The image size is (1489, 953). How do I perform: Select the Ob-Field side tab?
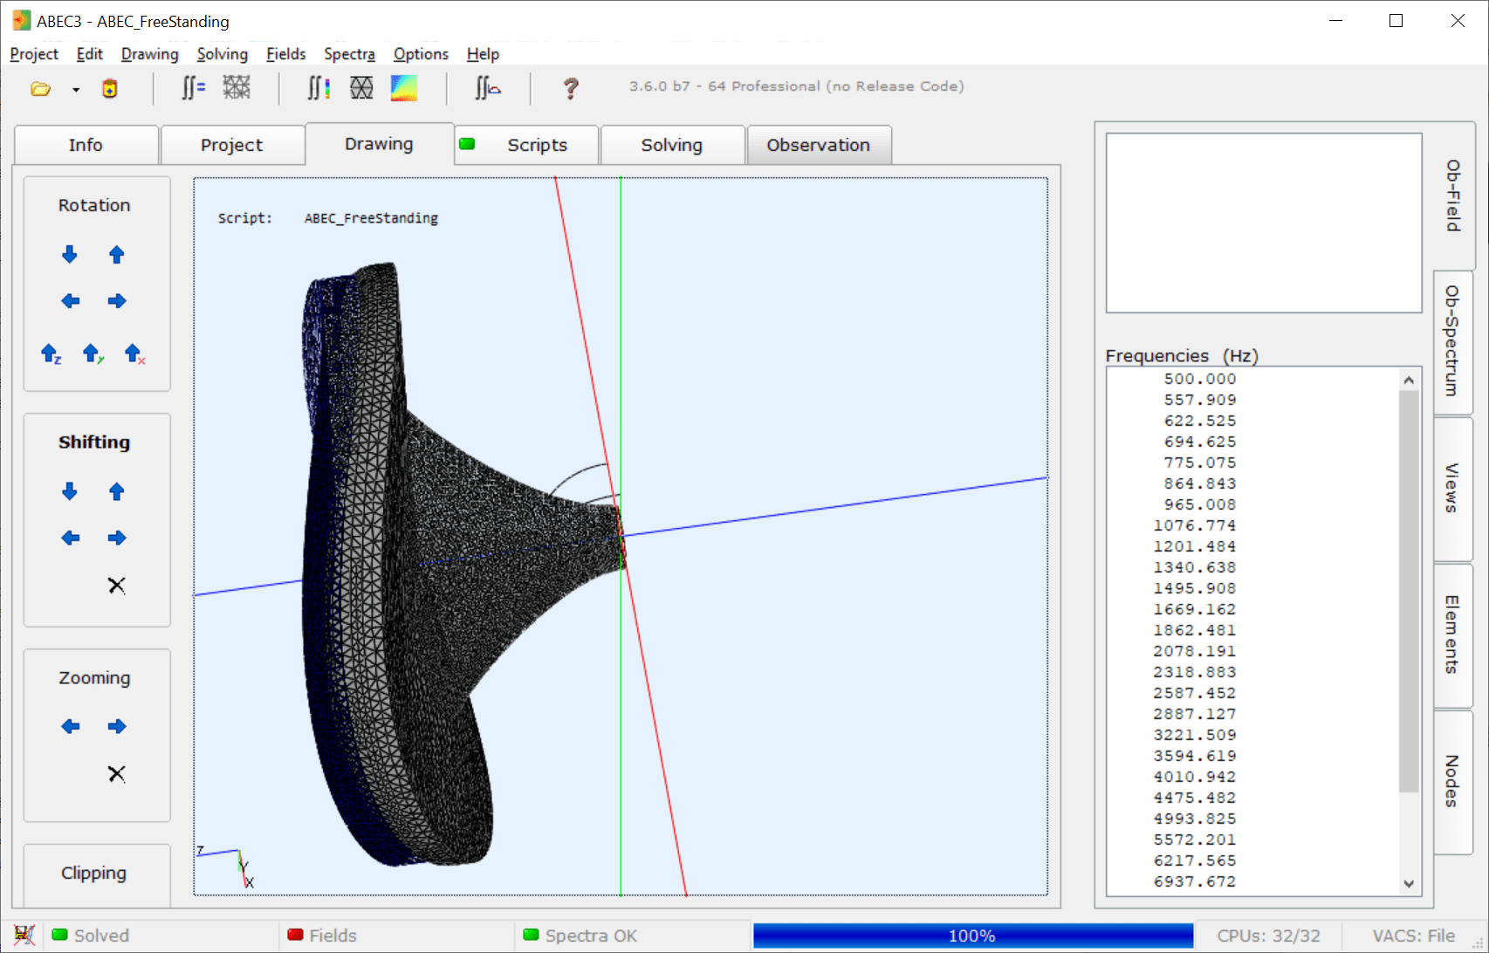(x=1452, y=195)
